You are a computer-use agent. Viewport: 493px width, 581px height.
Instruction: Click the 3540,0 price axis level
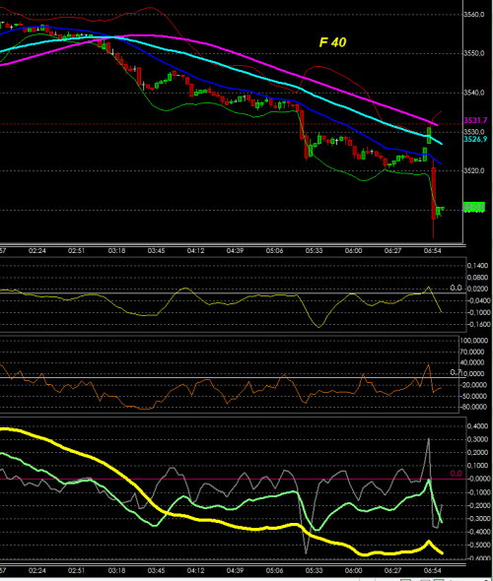474,93
